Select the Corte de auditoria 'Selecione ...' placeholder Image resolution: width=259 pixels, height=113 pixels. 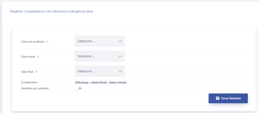[86, 41]
